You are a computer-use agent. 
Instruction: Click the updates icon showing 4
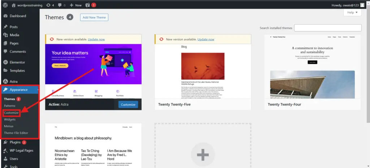[50, 5]
